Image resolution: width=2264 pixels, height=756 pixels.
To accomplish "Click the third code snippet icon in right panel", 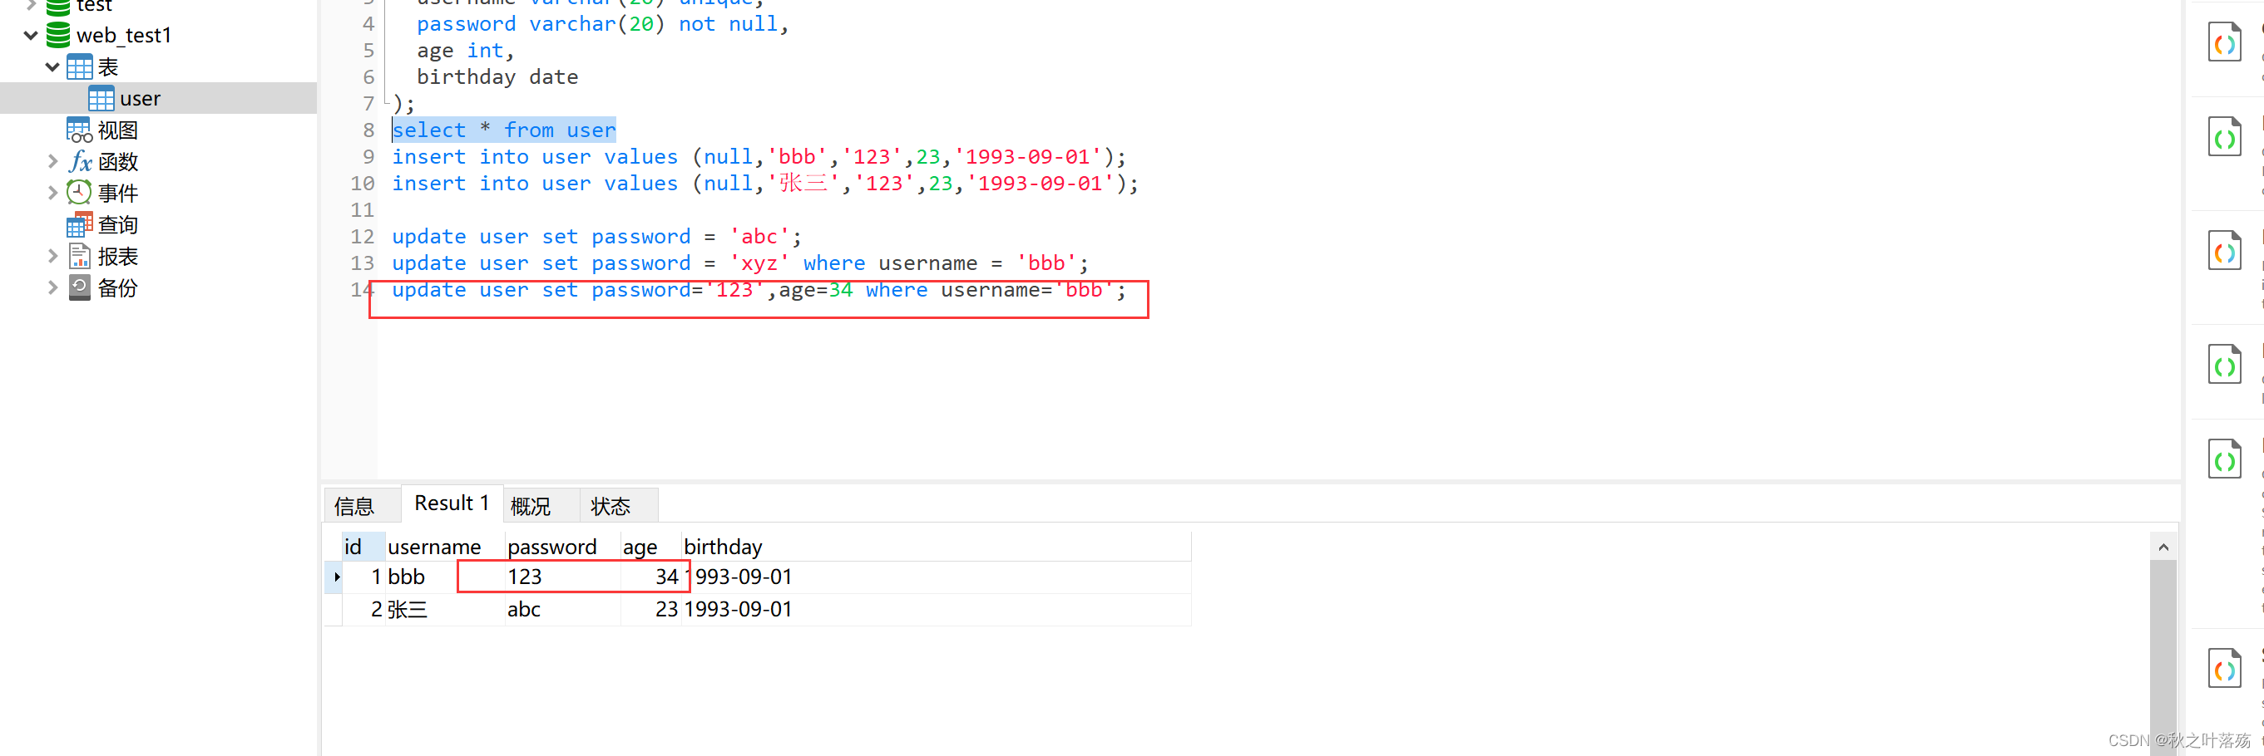I will [x=2224, y=251].
